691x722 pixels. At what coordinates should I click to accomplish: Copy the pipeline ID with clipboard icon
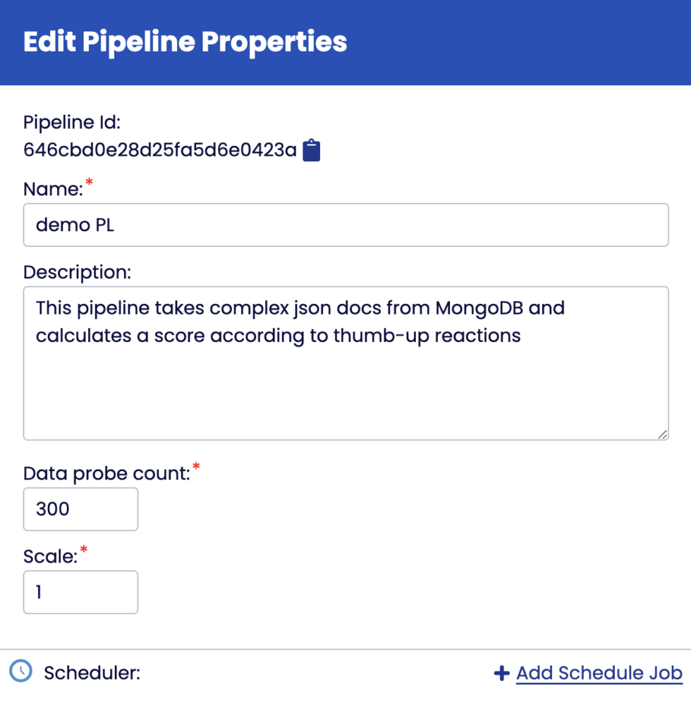pos(311,150)
